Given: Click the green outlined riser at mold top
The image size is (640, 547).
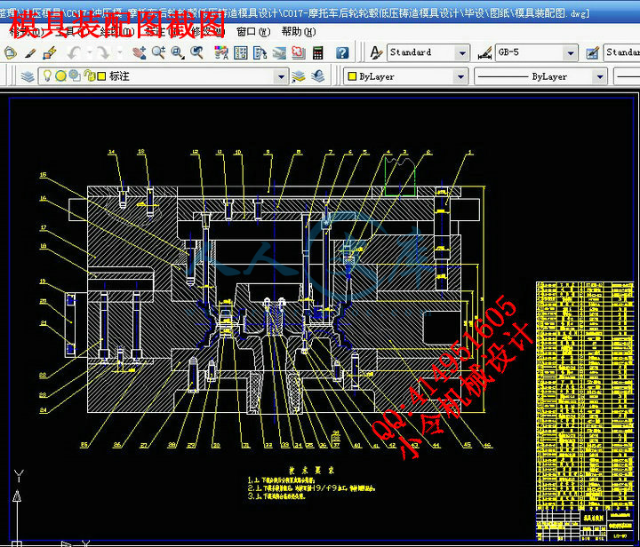Looking at the screenshot, I should (399, 178).
